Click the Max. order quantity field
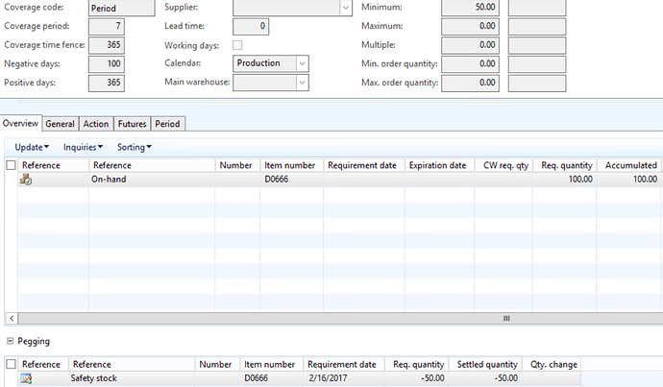The height and width of the screenshot is (387, 663). (470, 83)
